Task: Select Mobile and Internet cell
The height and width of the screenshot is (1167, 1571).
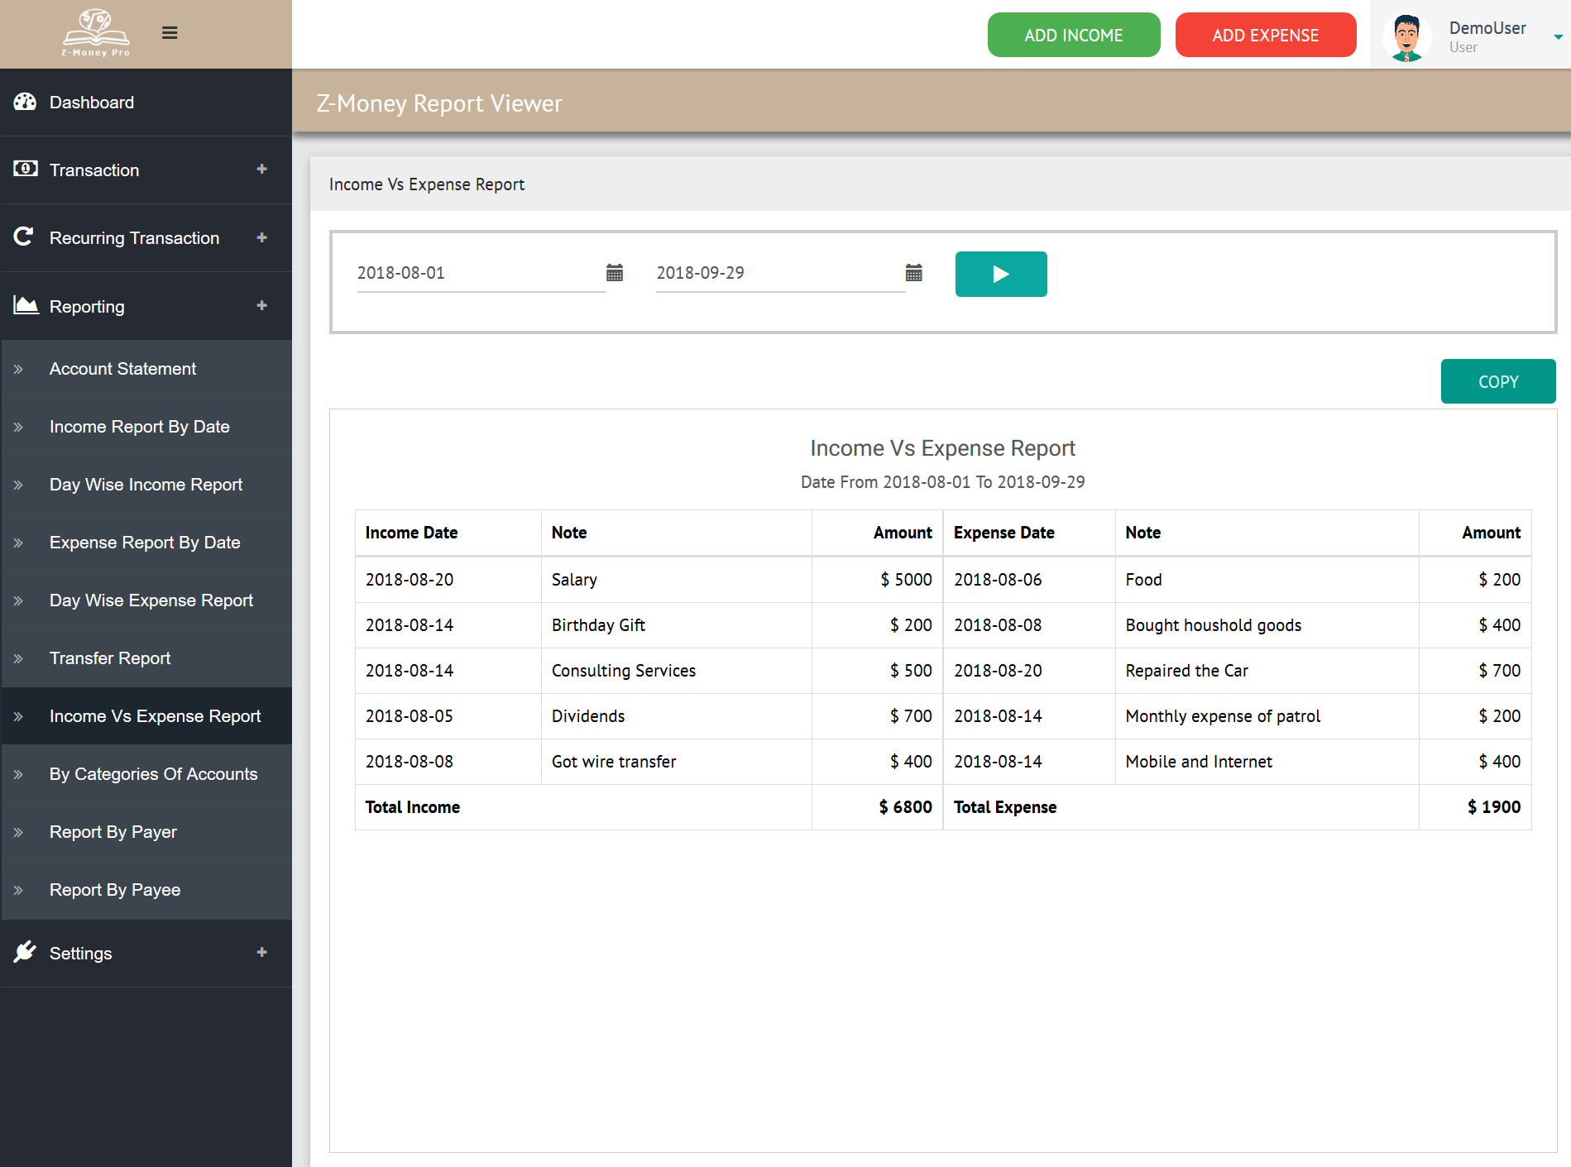Action: tap(1267, 762)
